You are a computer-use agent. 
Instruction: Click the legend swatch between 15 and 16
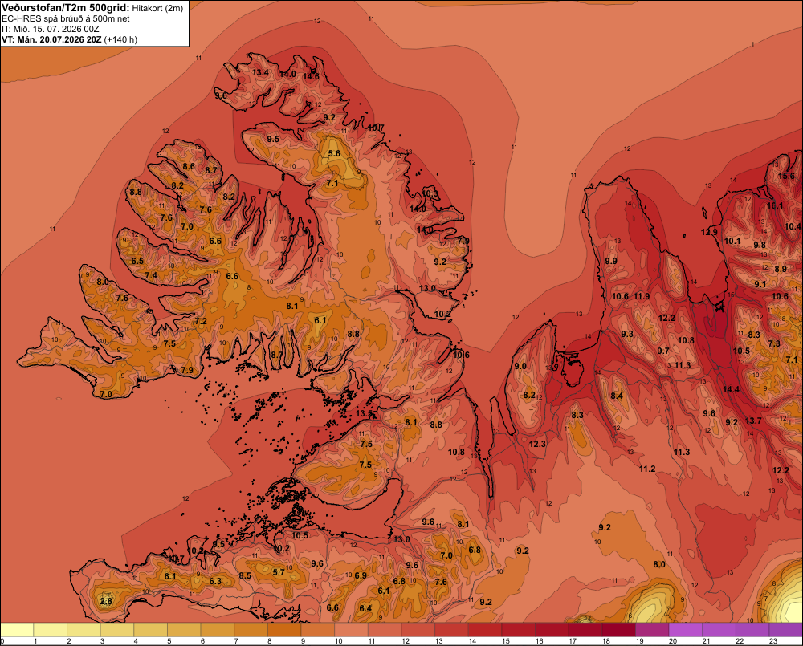click(518, 630)
